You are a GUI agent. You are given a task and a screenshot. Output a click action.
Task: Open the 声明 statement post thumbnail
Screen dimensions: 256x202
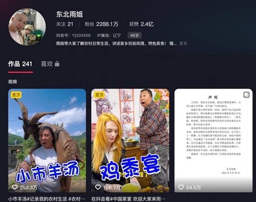tap(213, 141)
